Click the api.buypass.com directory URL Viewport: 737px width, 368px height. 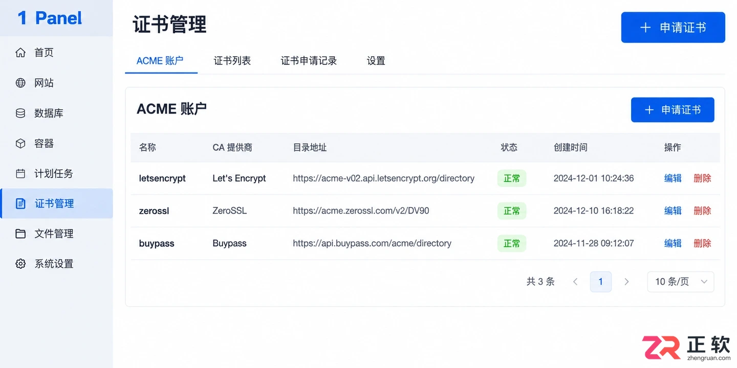(372, 243)
